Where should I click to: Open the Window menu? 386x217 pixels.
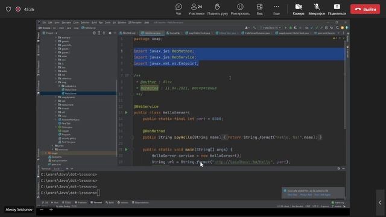[x=122, y=22]
